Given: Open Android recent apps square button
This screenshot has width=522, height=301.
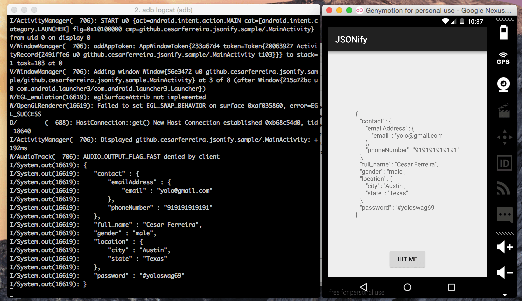Looking at the screenshot, I should 451,287.
